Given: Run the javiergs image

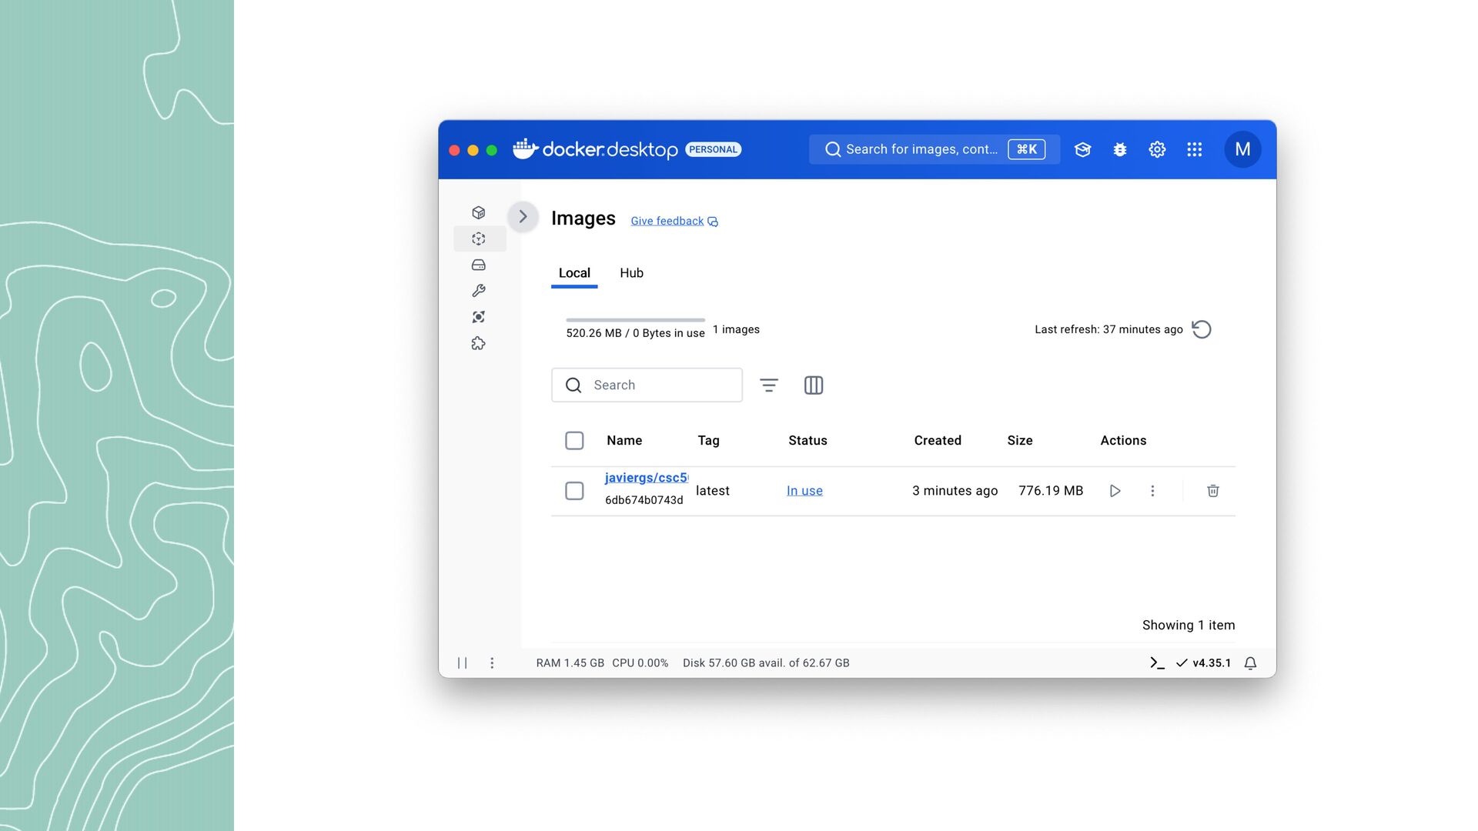Looking at the screenshot, I should (x=1114, y=491).
